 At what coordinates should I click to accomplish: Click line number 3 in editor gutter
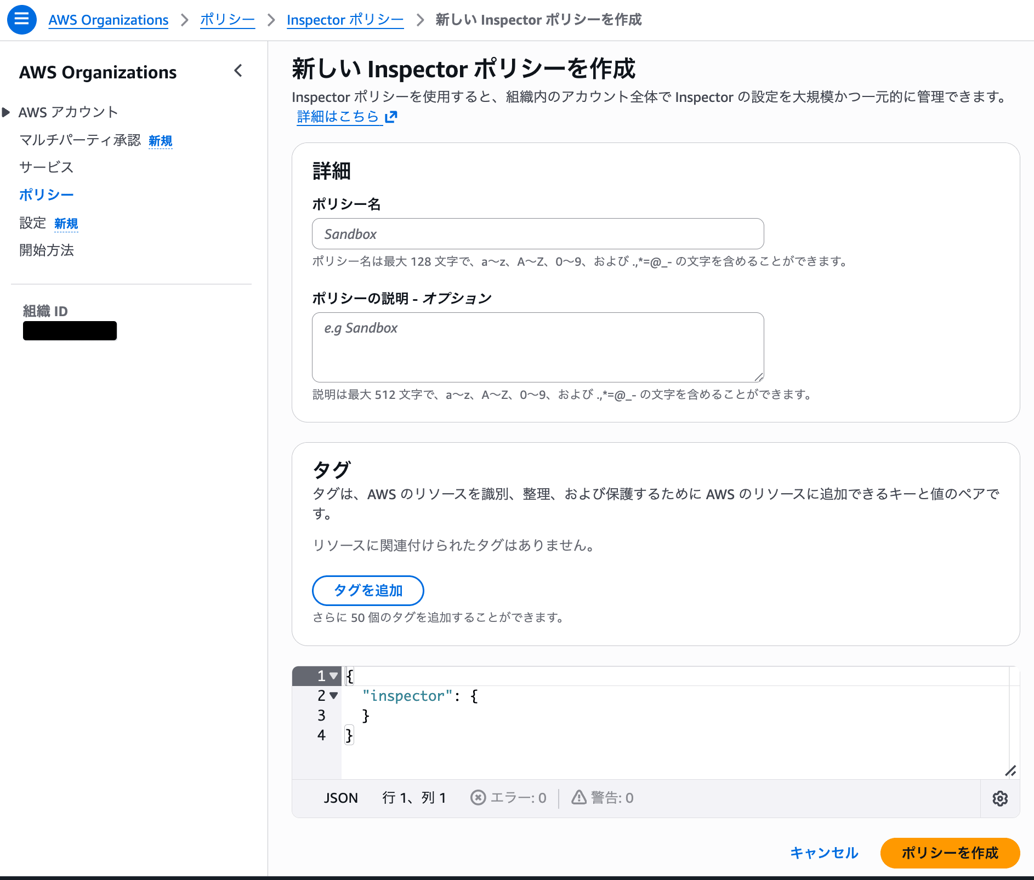321,716
